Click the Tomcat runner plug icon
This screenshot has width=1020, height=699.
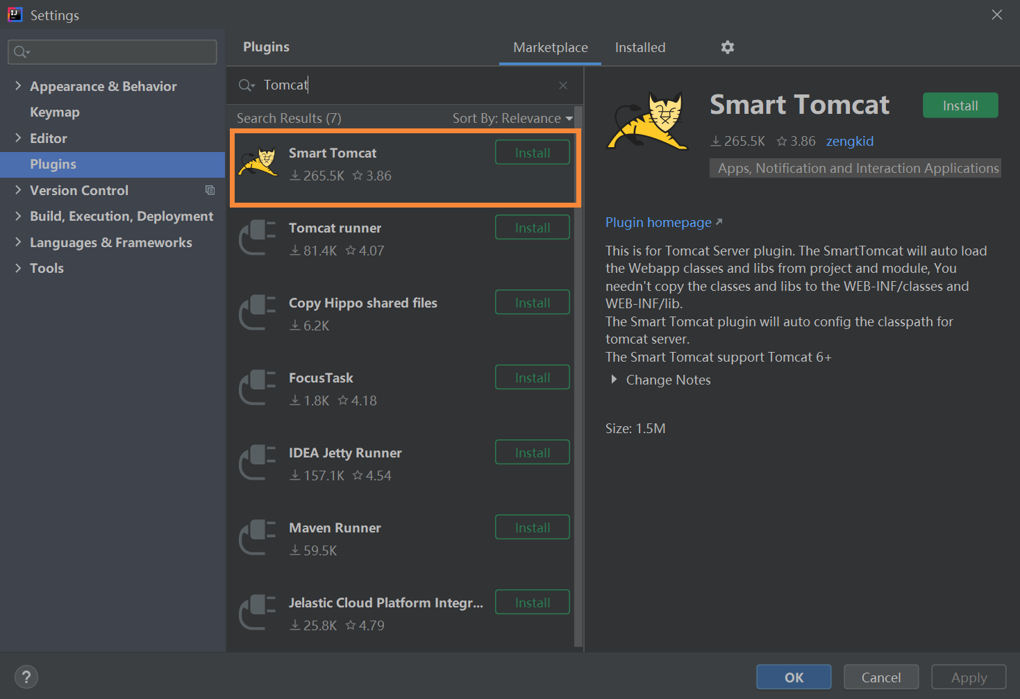point(258,237)
